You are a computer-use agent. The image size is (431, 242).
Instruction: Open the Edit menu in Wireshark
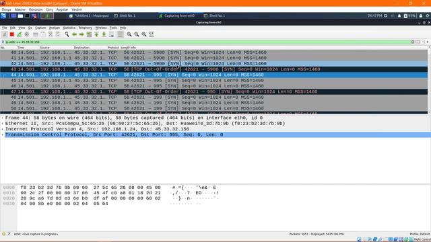[13, 28]
